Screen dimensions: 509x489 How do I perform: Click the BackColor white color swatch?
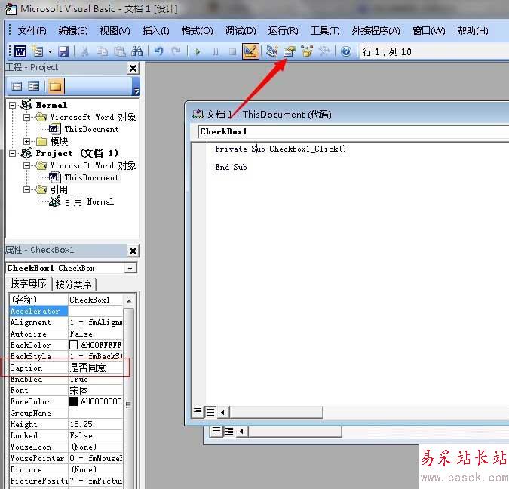[x=74, y=345]
